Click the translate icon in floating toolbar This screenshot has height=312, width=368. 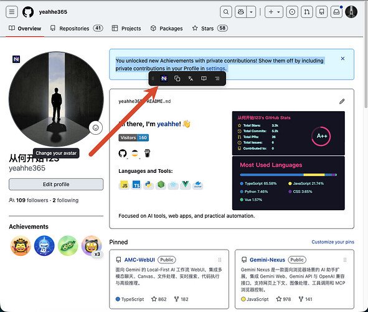191,78
